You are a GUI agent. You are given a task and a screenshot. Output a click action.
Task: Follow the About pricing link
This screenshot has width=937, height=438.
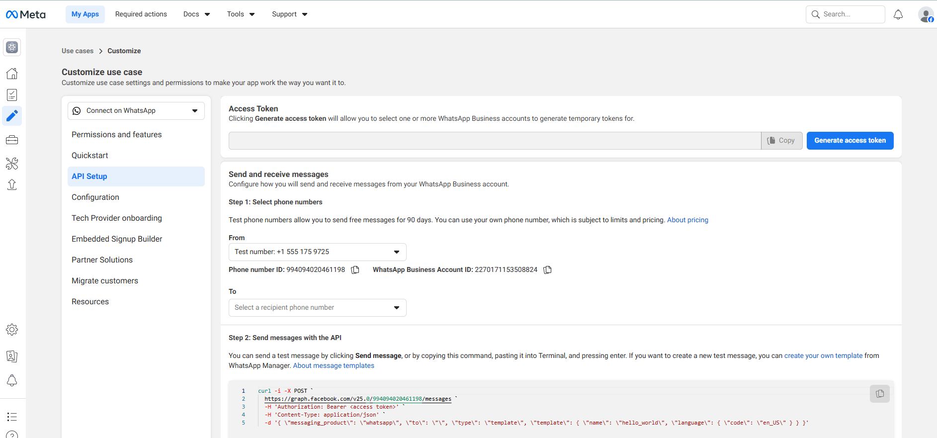[687, 220]
